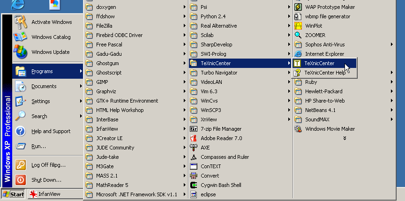Viewport: 405px width, 201px height.
Task: Select MathReader 5 entry
Action: [136, 185]
